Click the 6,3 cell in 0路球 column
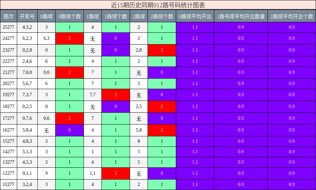This screenshot has width=316, height=190. coord(46,38)
